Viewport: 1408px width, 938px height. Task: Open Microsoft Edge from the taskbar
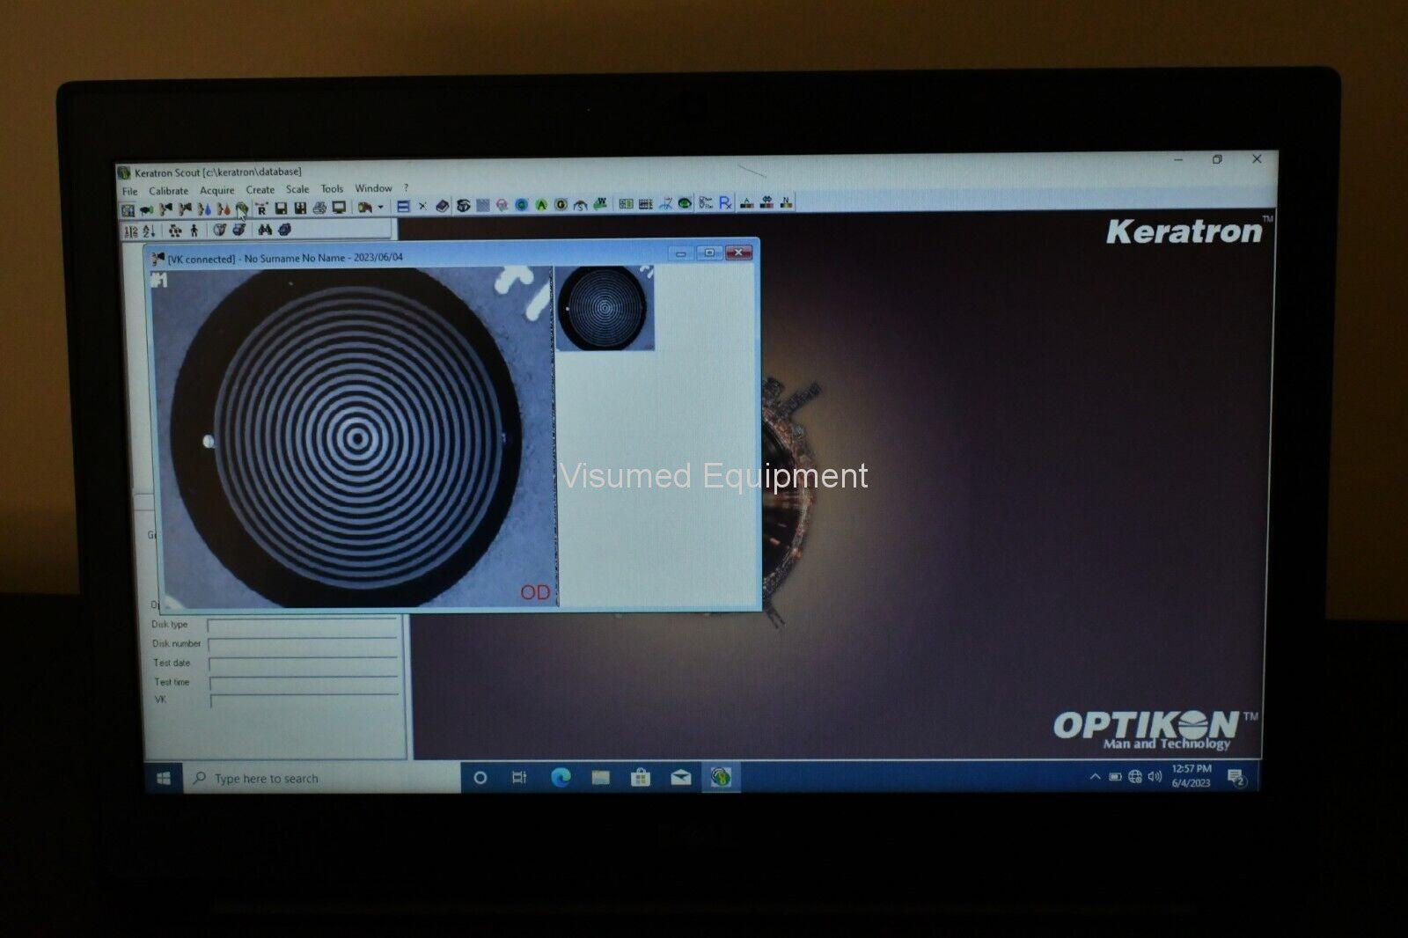pyautogui.click(x=561, y=777)
